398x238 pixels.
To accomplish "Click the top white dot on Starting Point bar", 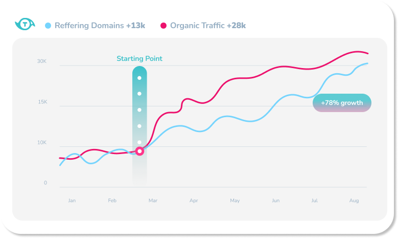I will [139, 78].
